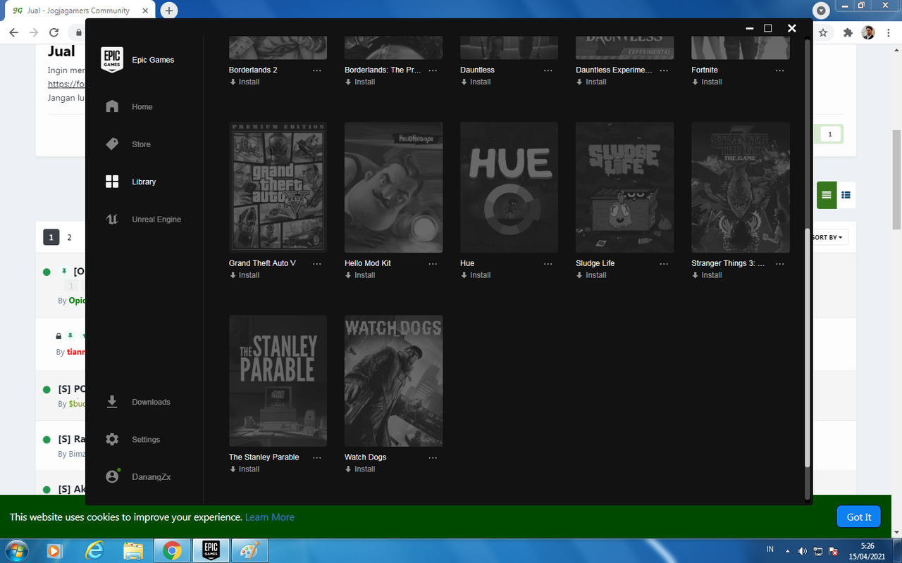Open options menu for Fortnite
The image size is (902, 563).
pyautogui.click(x=779, y=70)
